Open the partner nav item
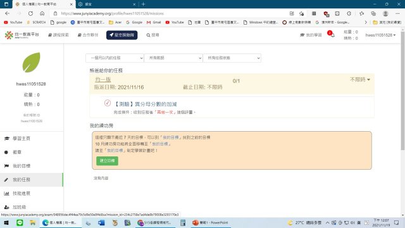The height and width of the screenshot is (228, 405). pyautogui.click(x=88, y=35)
